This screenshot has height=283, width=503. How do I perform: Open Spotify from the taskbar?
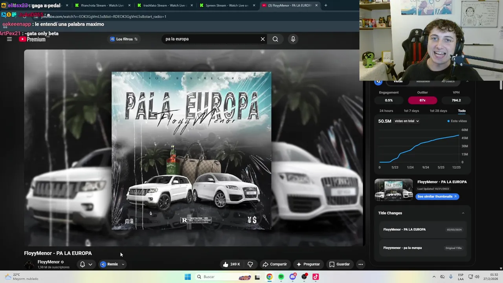click(x=281, y=277)
